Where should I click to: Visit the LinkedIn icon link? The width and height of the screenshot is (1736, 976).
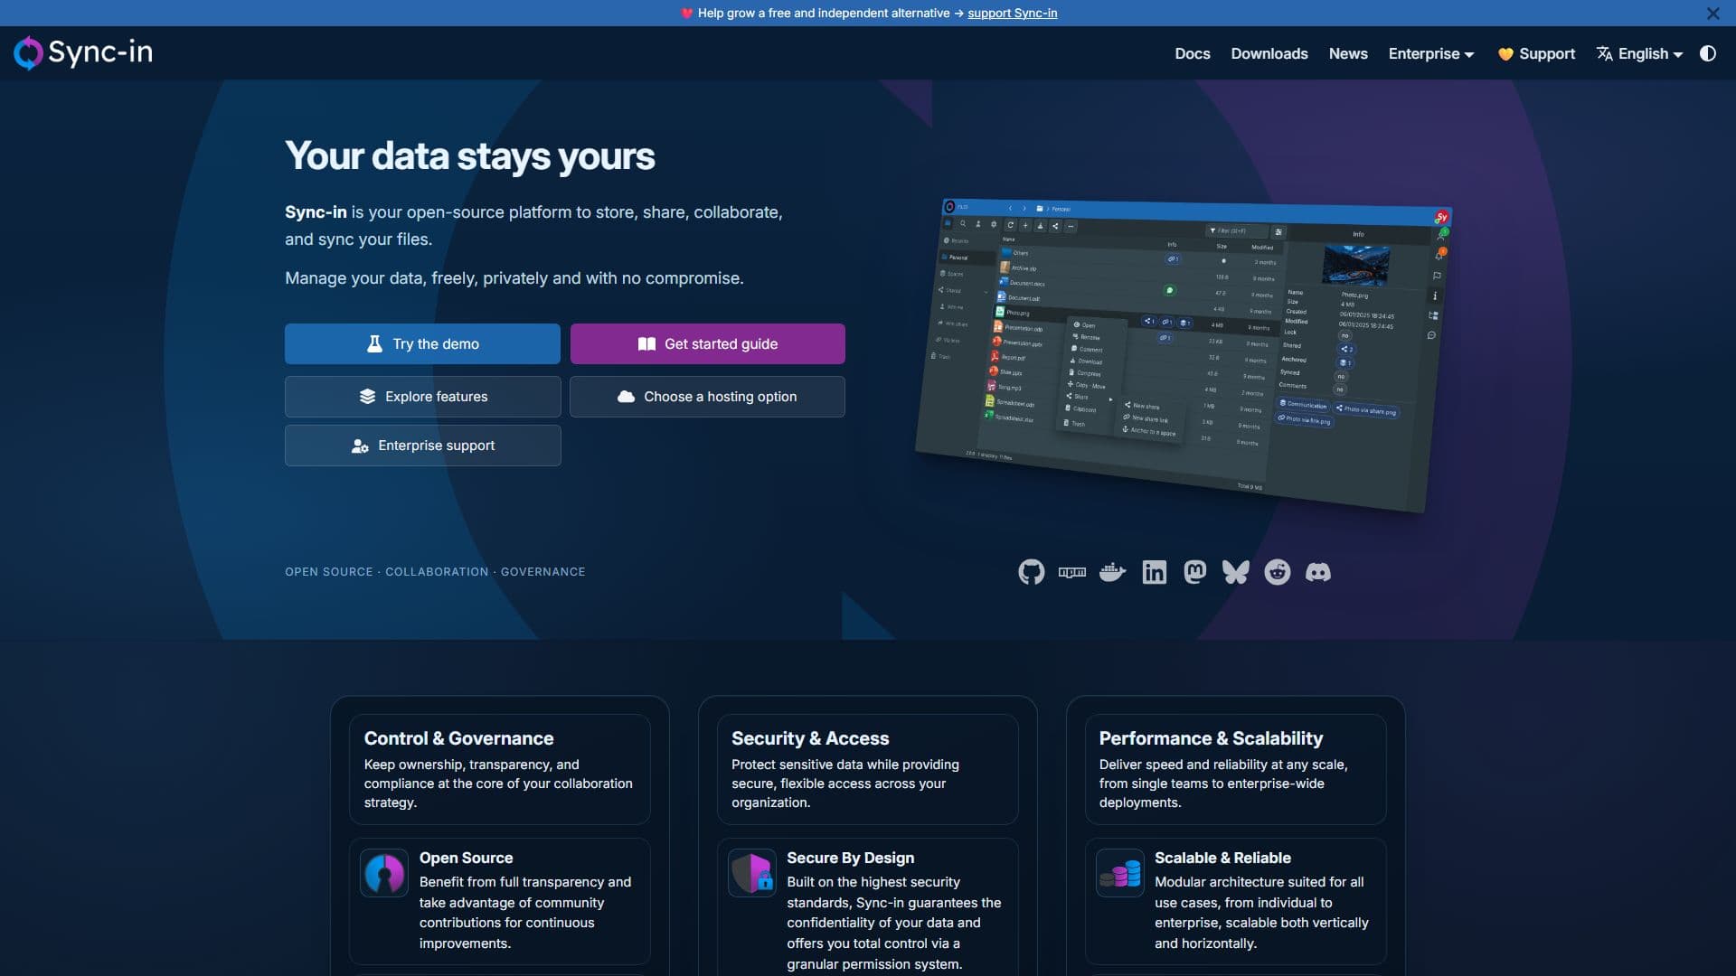pyautogui.click(x=1155, y=572)
